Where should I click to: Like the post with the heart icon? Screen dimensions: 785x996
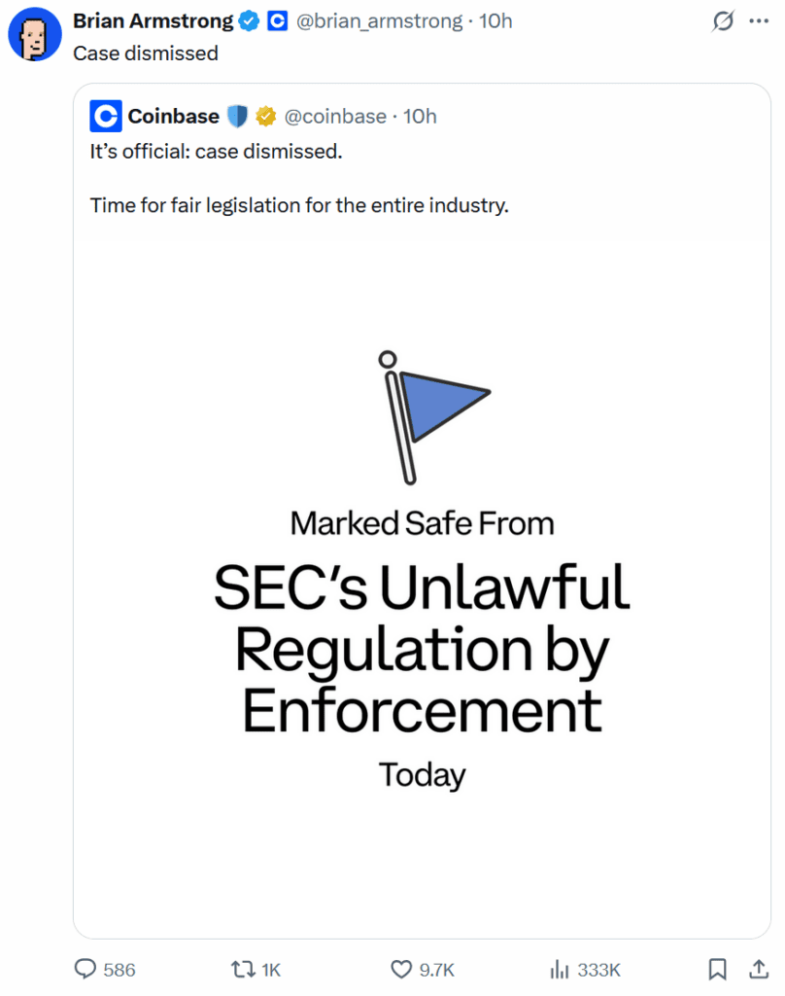click(x=401, y=970)
